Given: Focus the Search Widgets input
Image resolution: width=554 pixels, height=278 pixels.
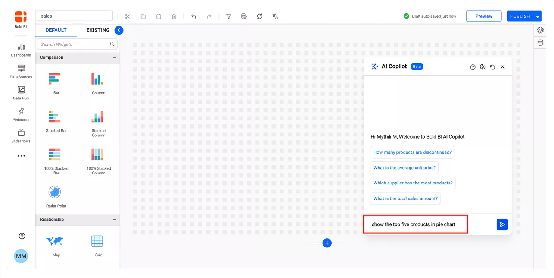Looking at the screenshot, I should pos(77,44).
